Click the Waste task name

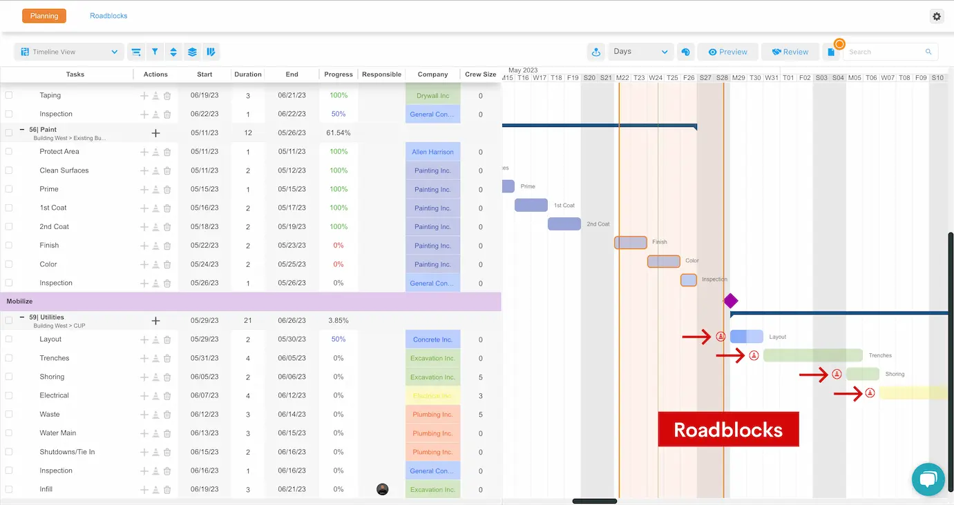(x=50, y=415)
